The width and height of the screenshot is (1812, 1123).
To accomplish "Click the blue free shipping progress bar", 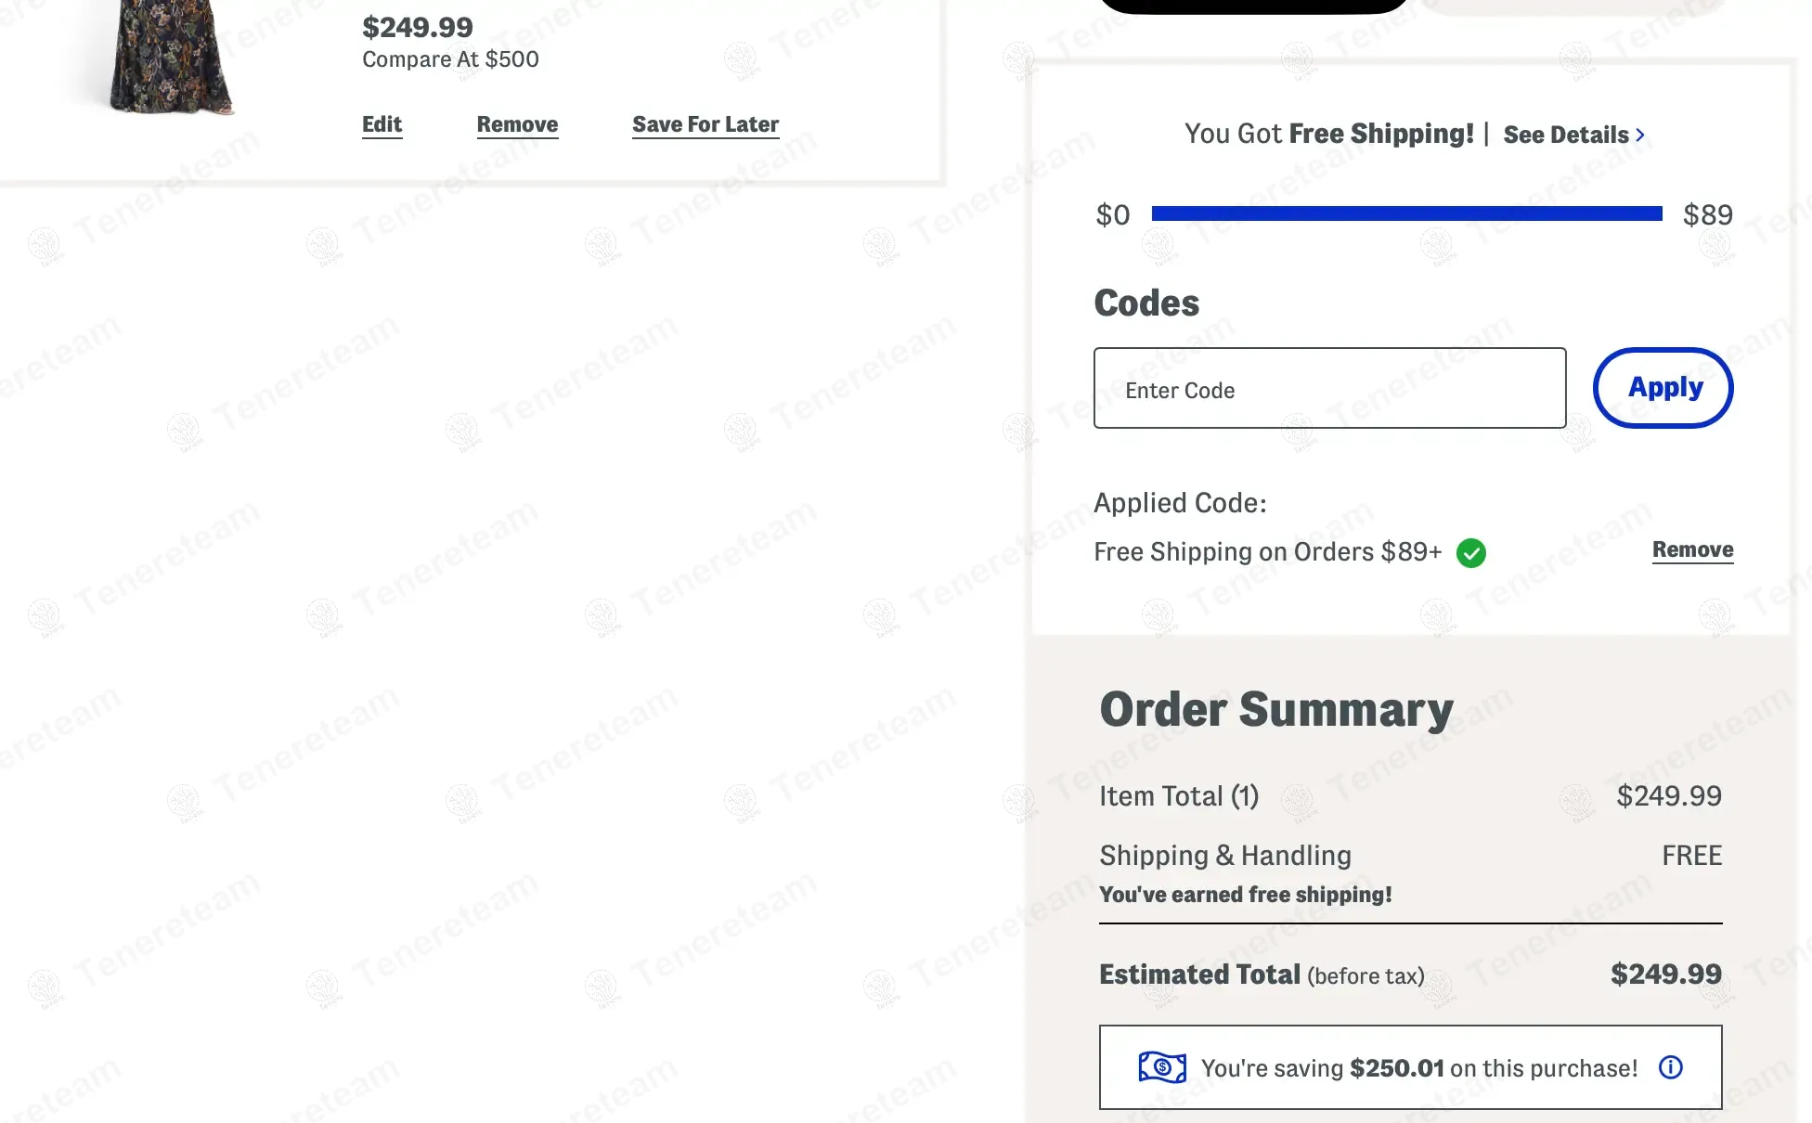I will tap(1406, 214).
